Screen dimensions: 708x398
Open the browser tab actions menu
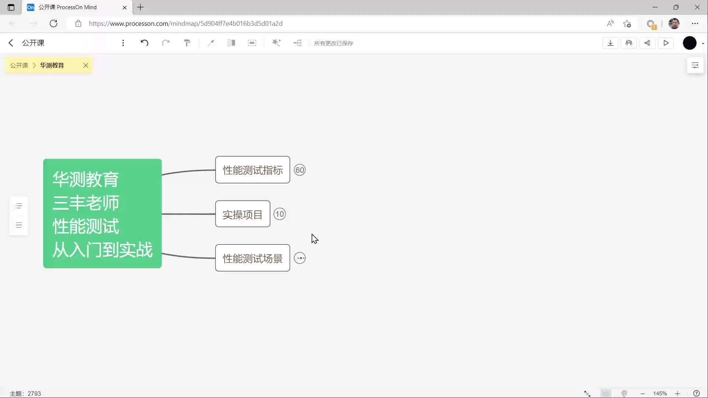pyautogui.click(x=11, y=7)
